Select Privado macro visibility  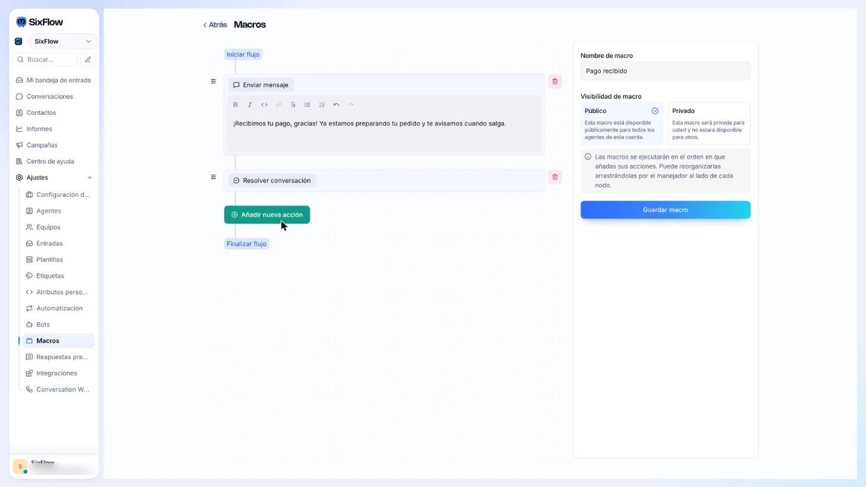(709, 123)
